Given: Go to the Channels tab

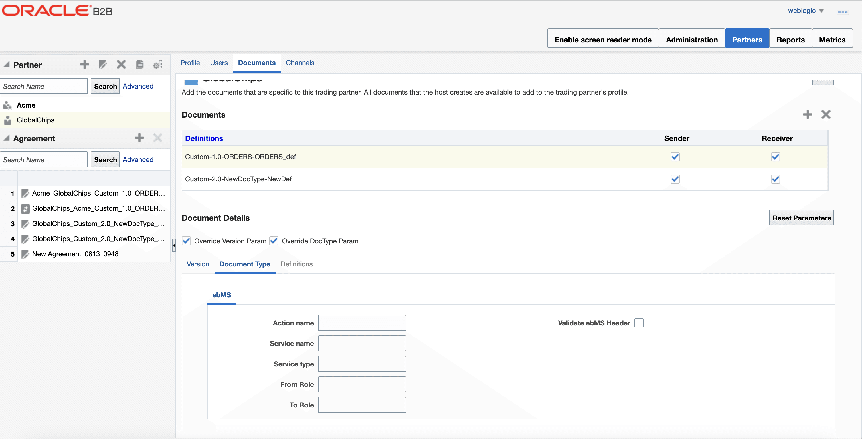Looking at the screenshot, I should pyautogui.click(x=300, y=63).
